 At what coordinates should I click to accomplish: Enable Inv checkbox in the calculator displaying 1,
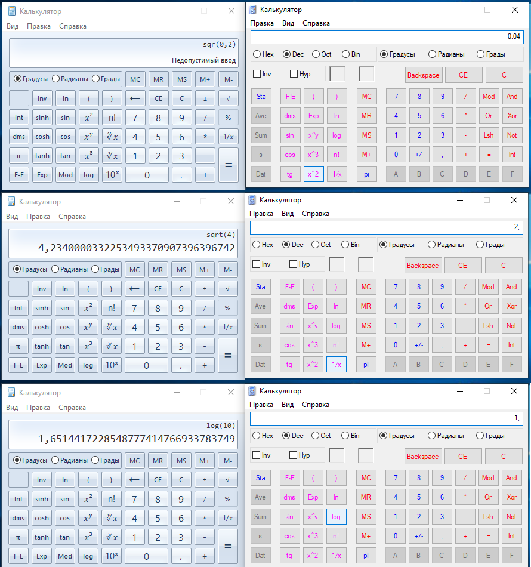point(261,455)
